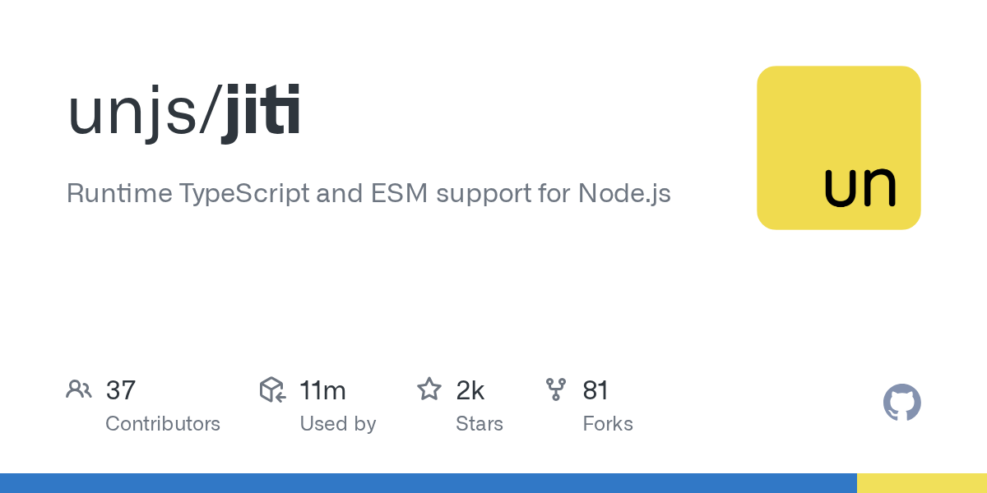Open the GitHub octocat logo
987x493 pixels.
tap(901, 403)
